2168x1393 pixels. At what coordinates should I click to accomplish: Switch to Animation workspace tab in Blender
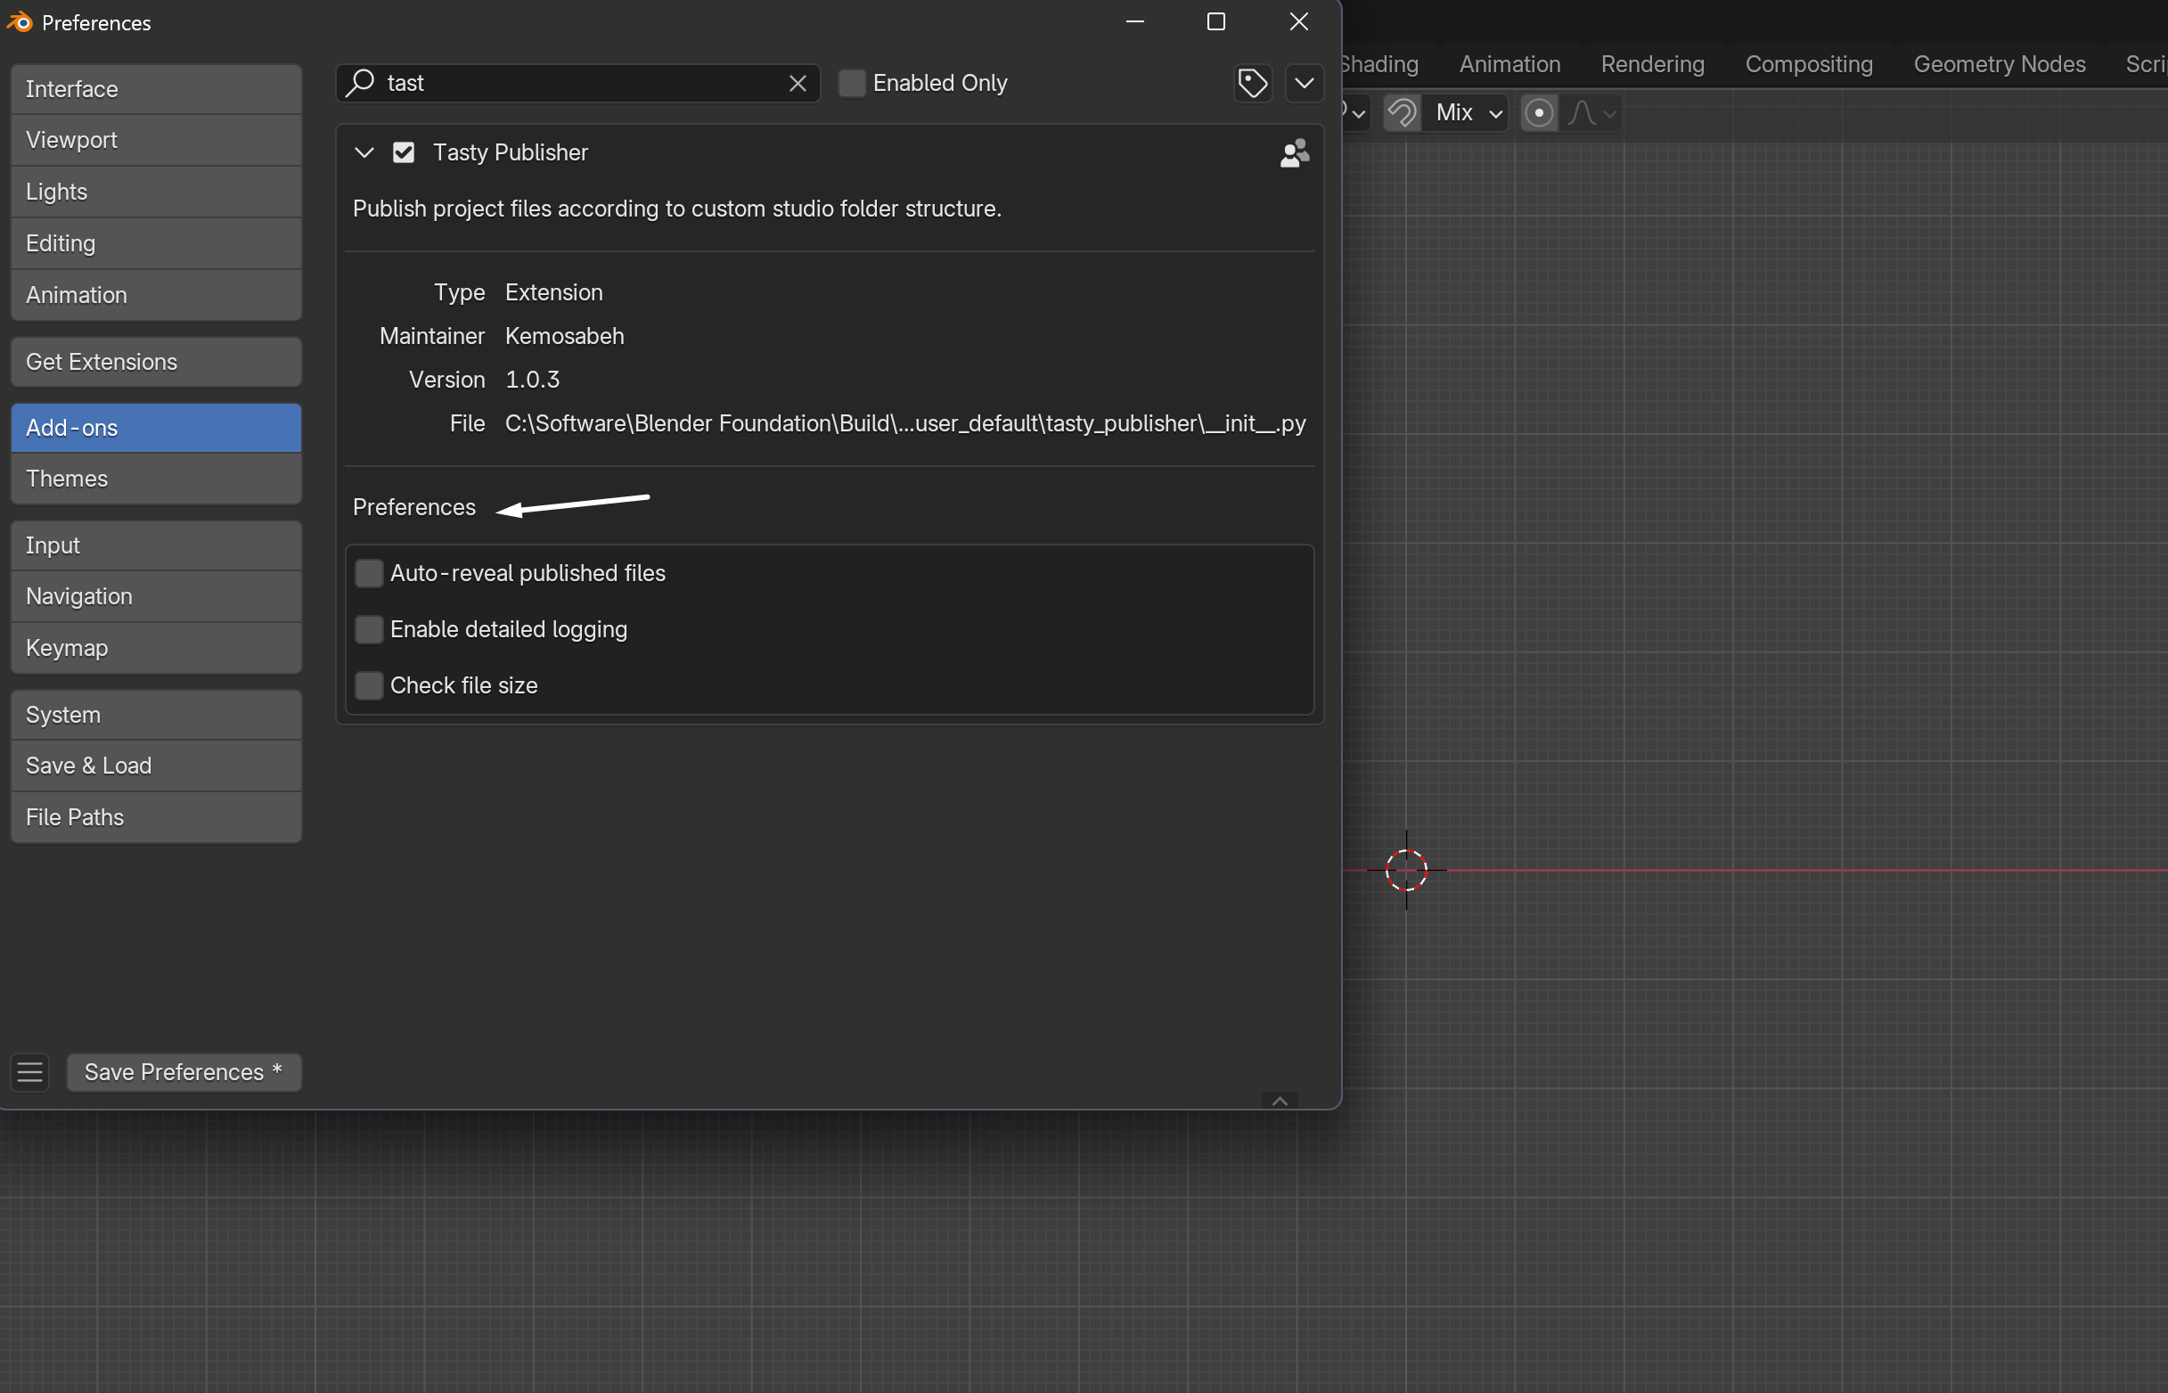1509,64
